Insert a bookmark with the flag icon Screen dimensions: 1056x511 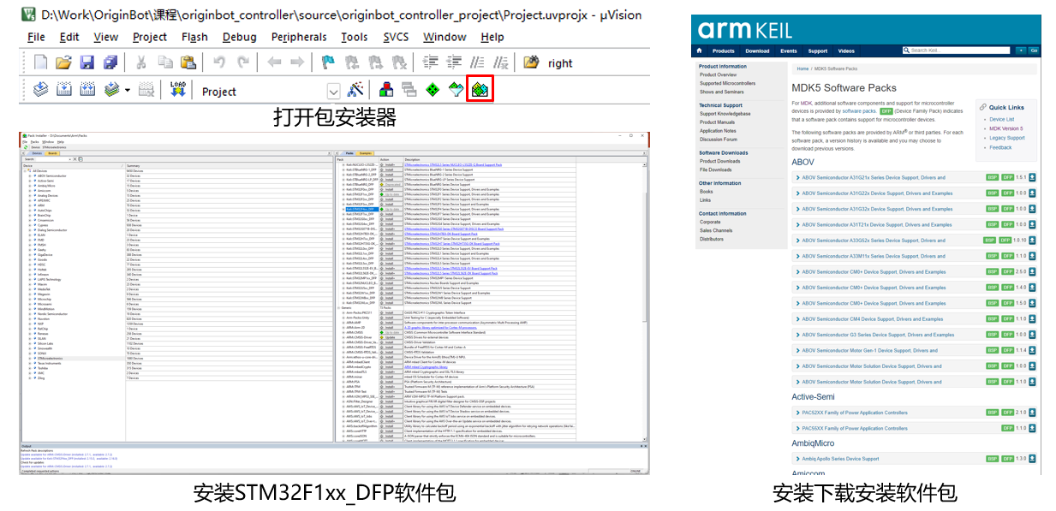pyautogui.click(x=328, y=62)
